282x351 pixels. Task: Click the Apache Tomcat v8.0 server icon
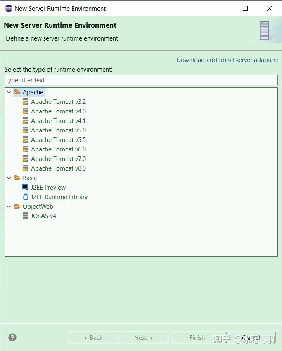coord(26,168)
